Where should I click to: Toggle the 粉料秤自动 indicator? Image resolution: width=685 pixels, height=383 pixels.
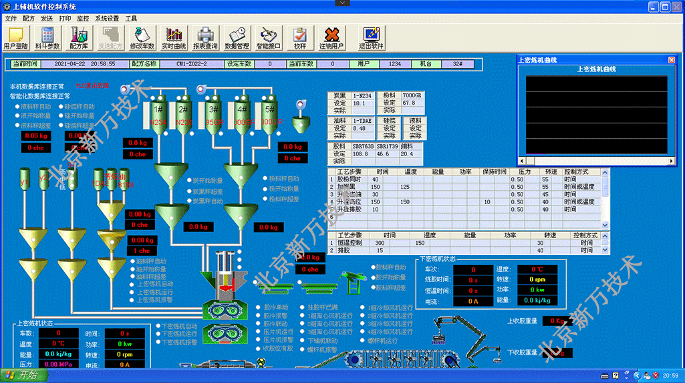264,179
